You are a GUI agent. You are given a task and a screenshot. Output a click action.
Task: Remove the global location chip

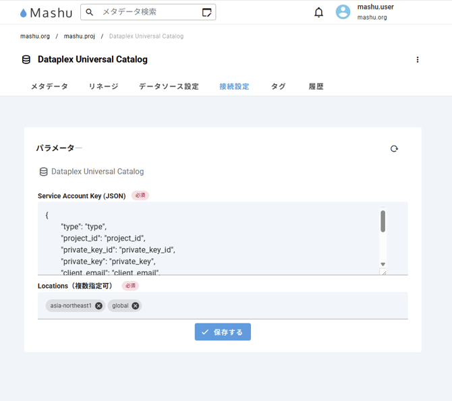tap(136, 306)
